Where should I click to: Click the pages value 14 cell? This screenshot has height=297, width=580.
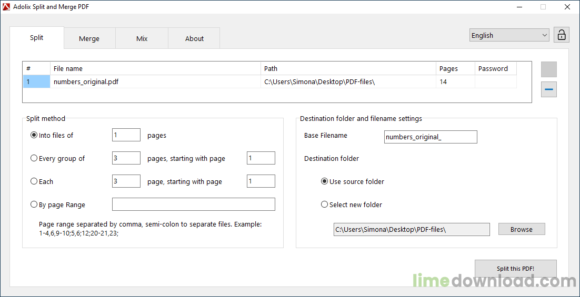click(456, 81)
